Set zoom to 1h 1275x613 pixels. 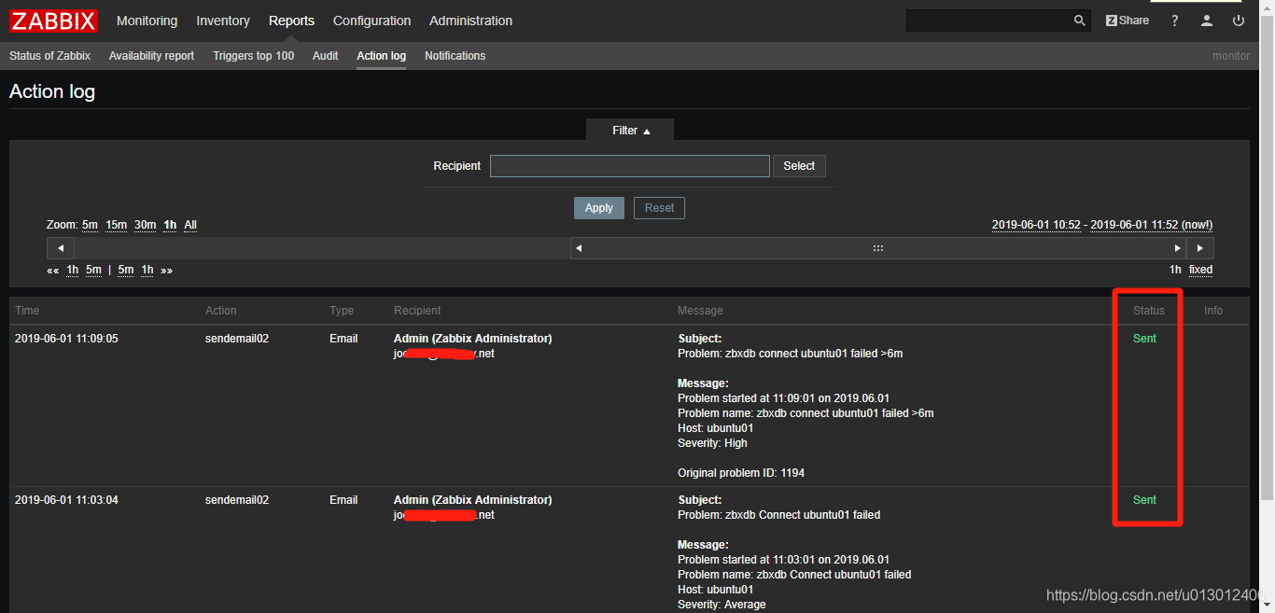pyautogui.click(x=170, y=225)
